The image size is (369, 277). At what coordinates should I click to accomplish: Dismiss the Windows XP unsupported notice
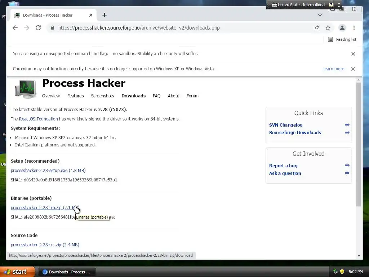point(353,69)
